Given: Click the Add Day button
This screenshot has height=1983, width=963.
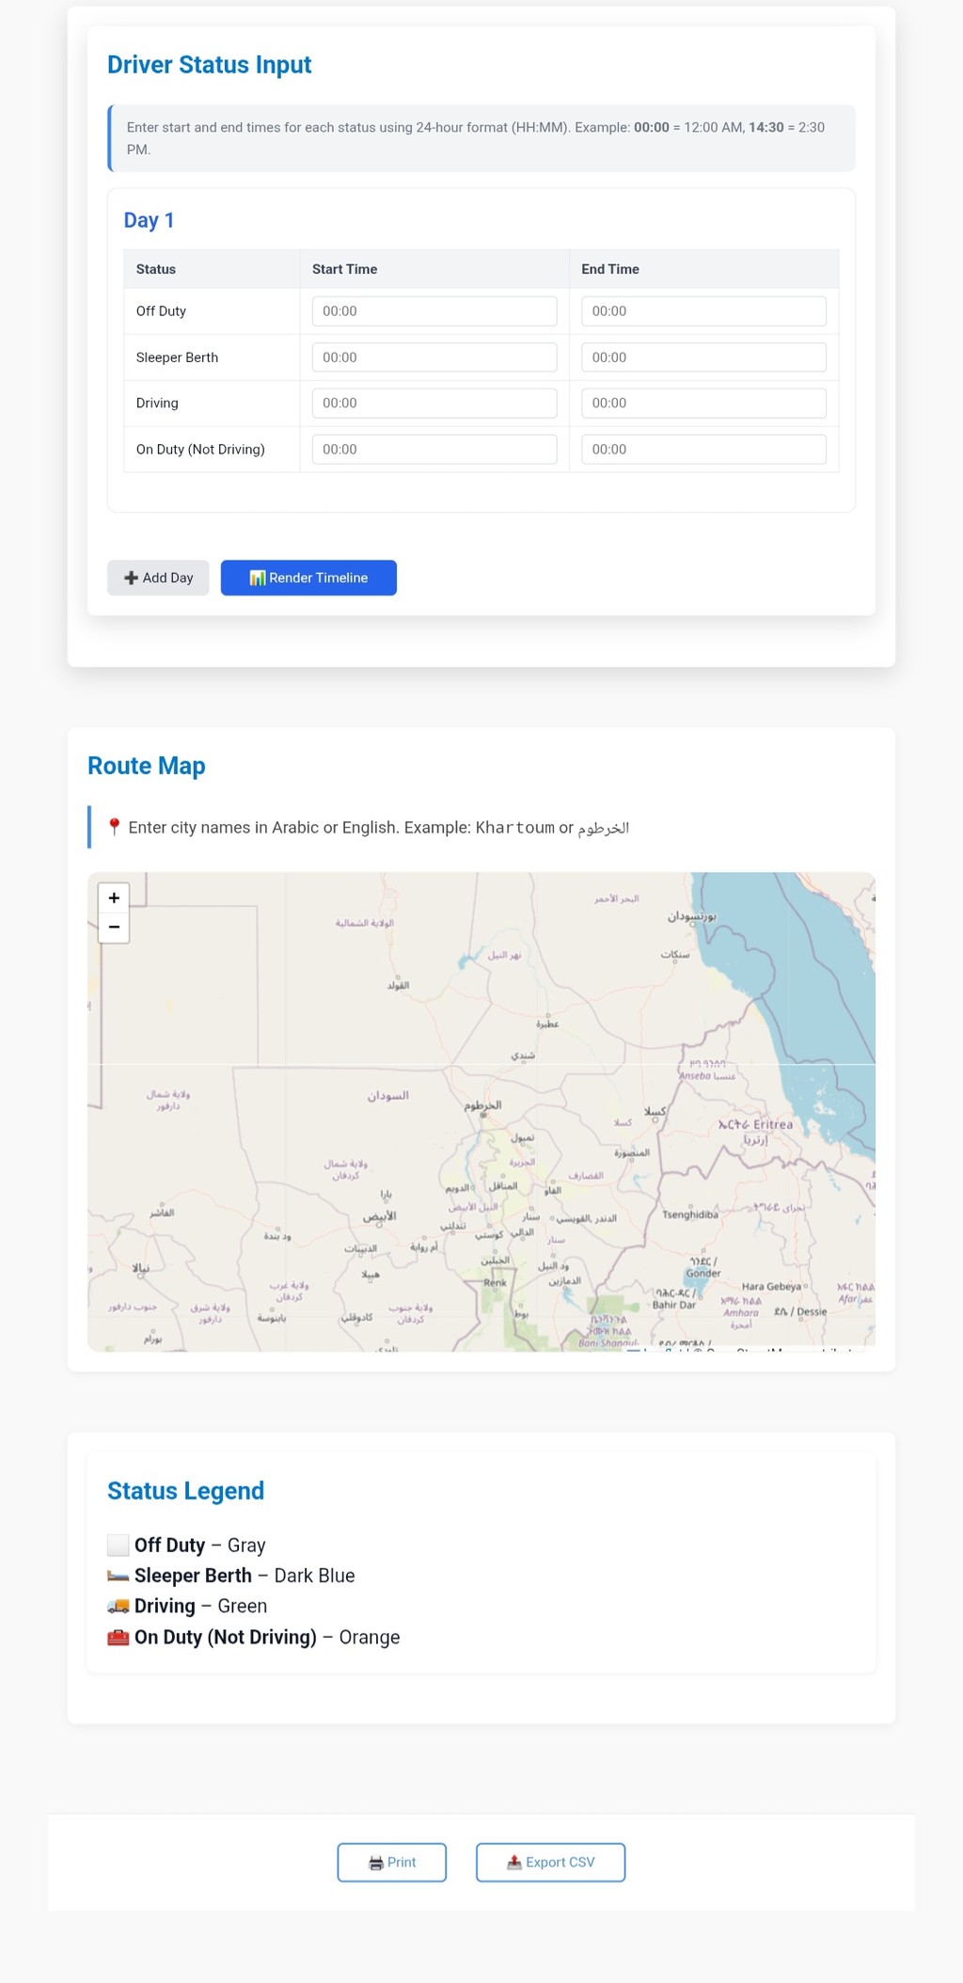Looking at the screenshot, I should click(158, 578).
